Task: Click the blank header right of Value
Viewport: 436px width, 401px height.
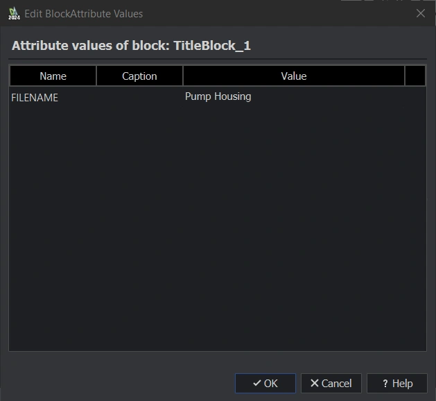Action: [x=415, y=76]
